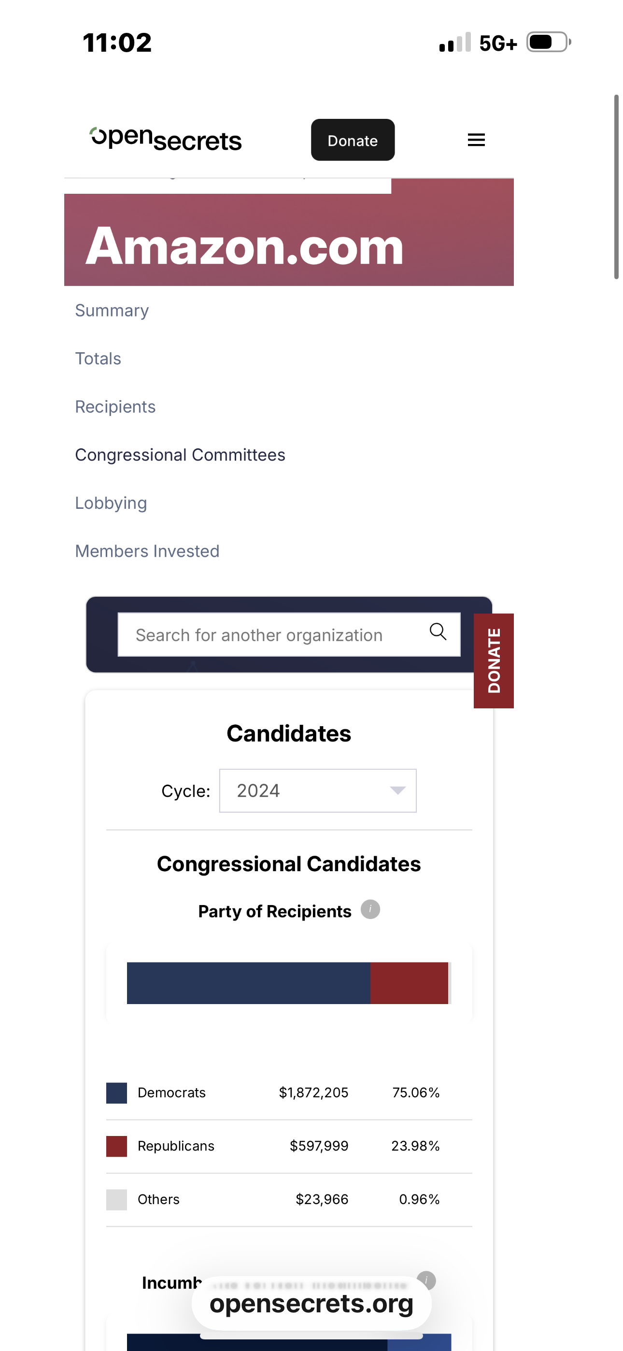623x1351 pixels.
Task: Switch to the Totals tab
Action: (98, 359)
